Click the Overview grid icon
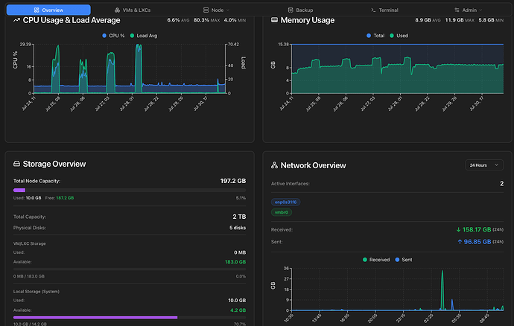This screenshot has width=514, height=326. [x=37, y=10]
